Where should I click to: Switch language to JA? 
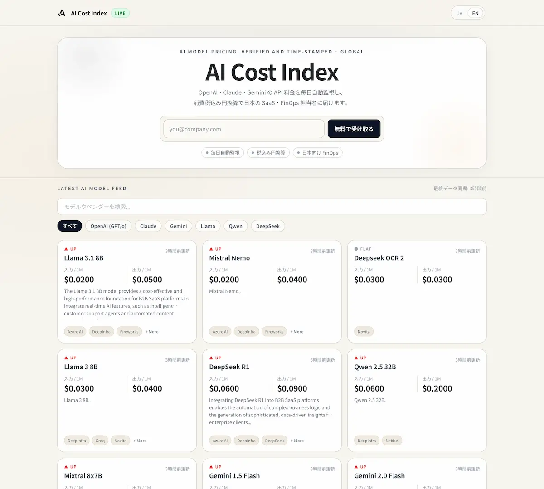(x=459, y=13)
